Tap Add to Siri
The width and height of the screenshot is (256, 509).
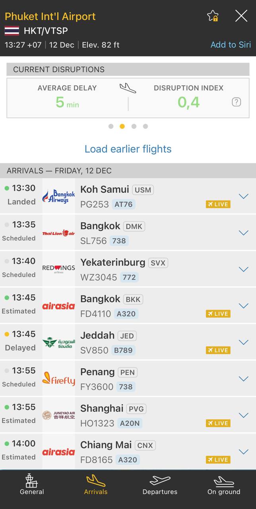point(231,45)
